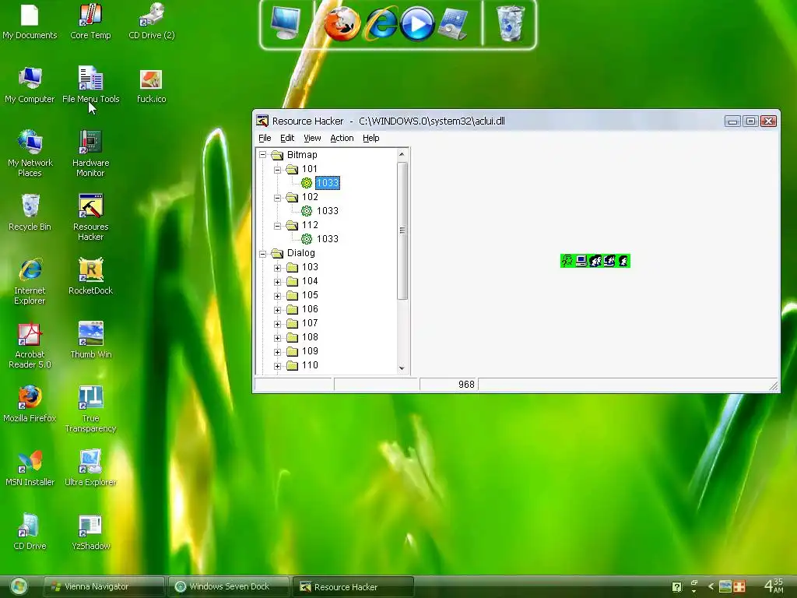This screenshot has width=797, height=598.
Task: Select the Bitmap root folder
Action: [x=302, y=155]
